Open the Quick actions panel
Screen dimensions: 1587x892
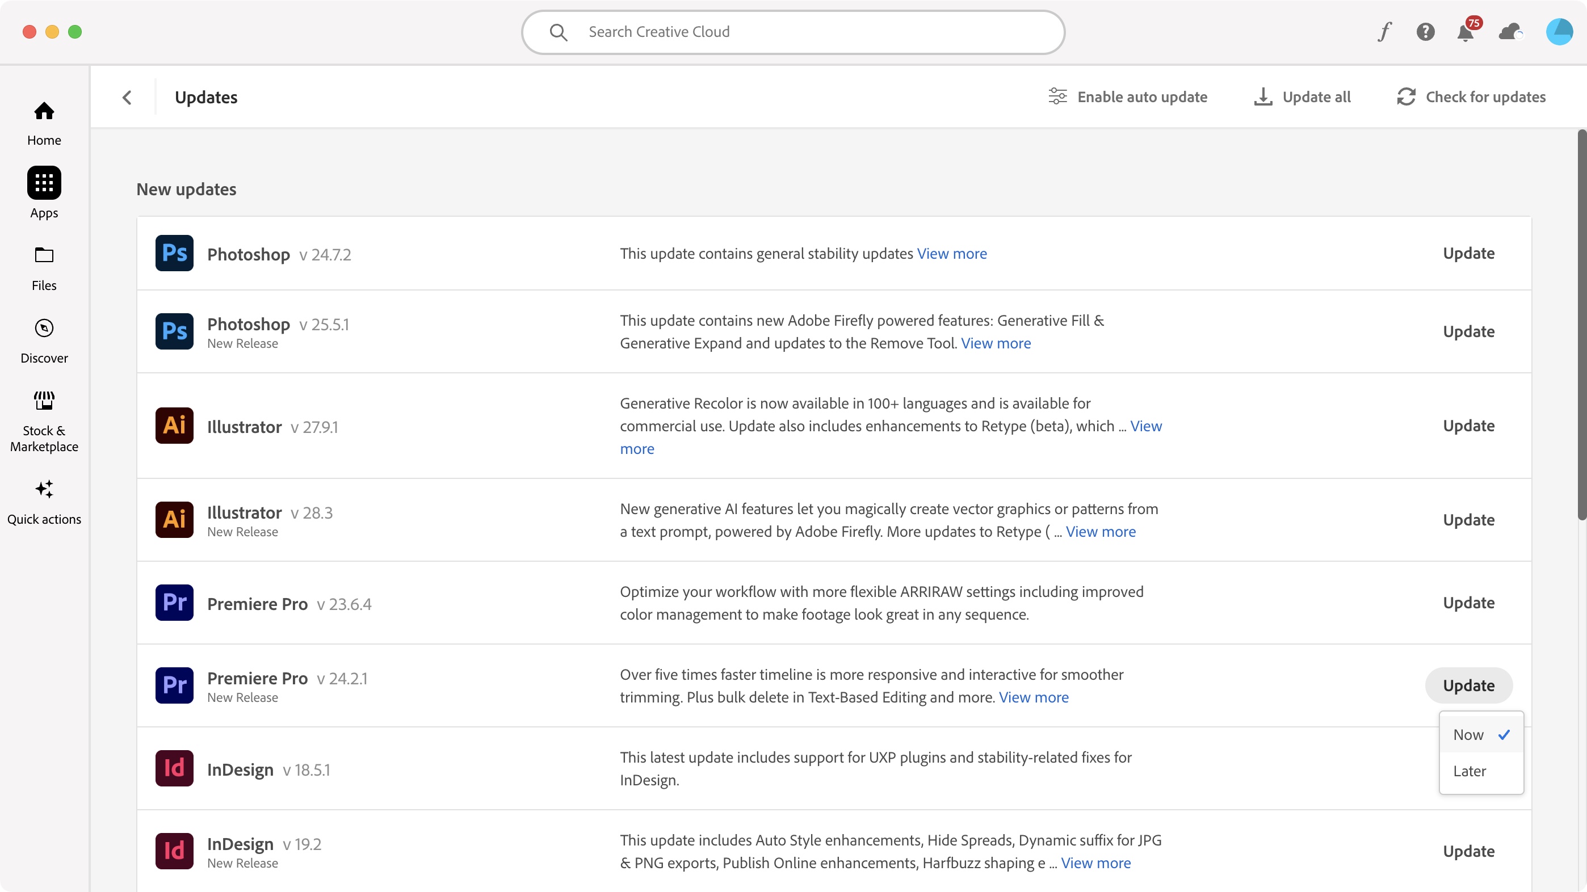pyautogui.click(x=45, y=502)
